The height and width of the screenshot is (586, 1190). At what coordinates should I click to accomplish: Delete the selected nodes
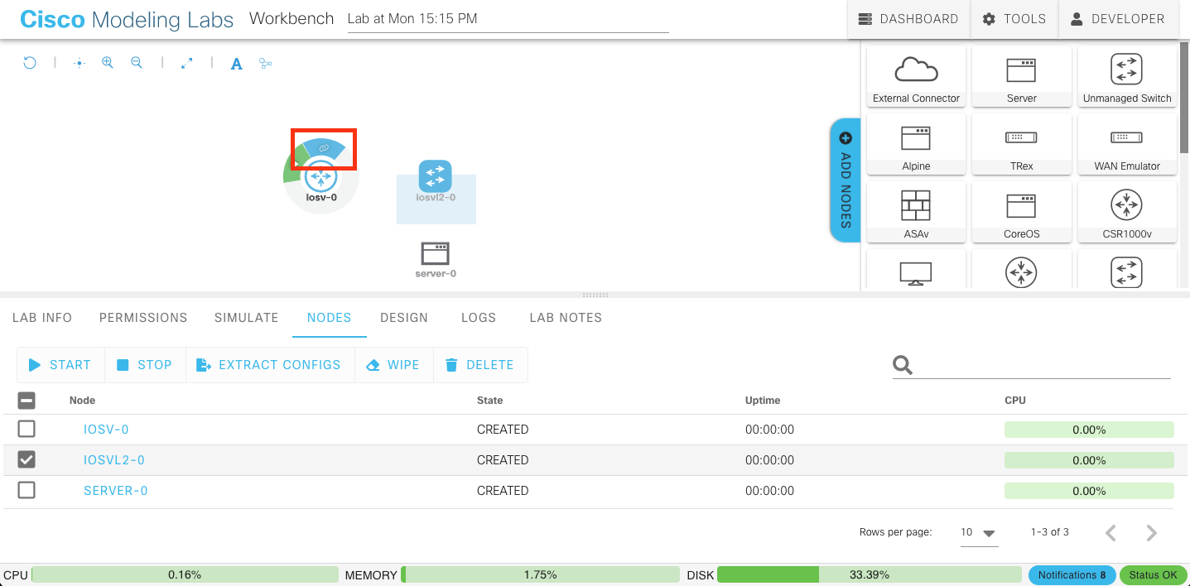click(x=479, y=365)
